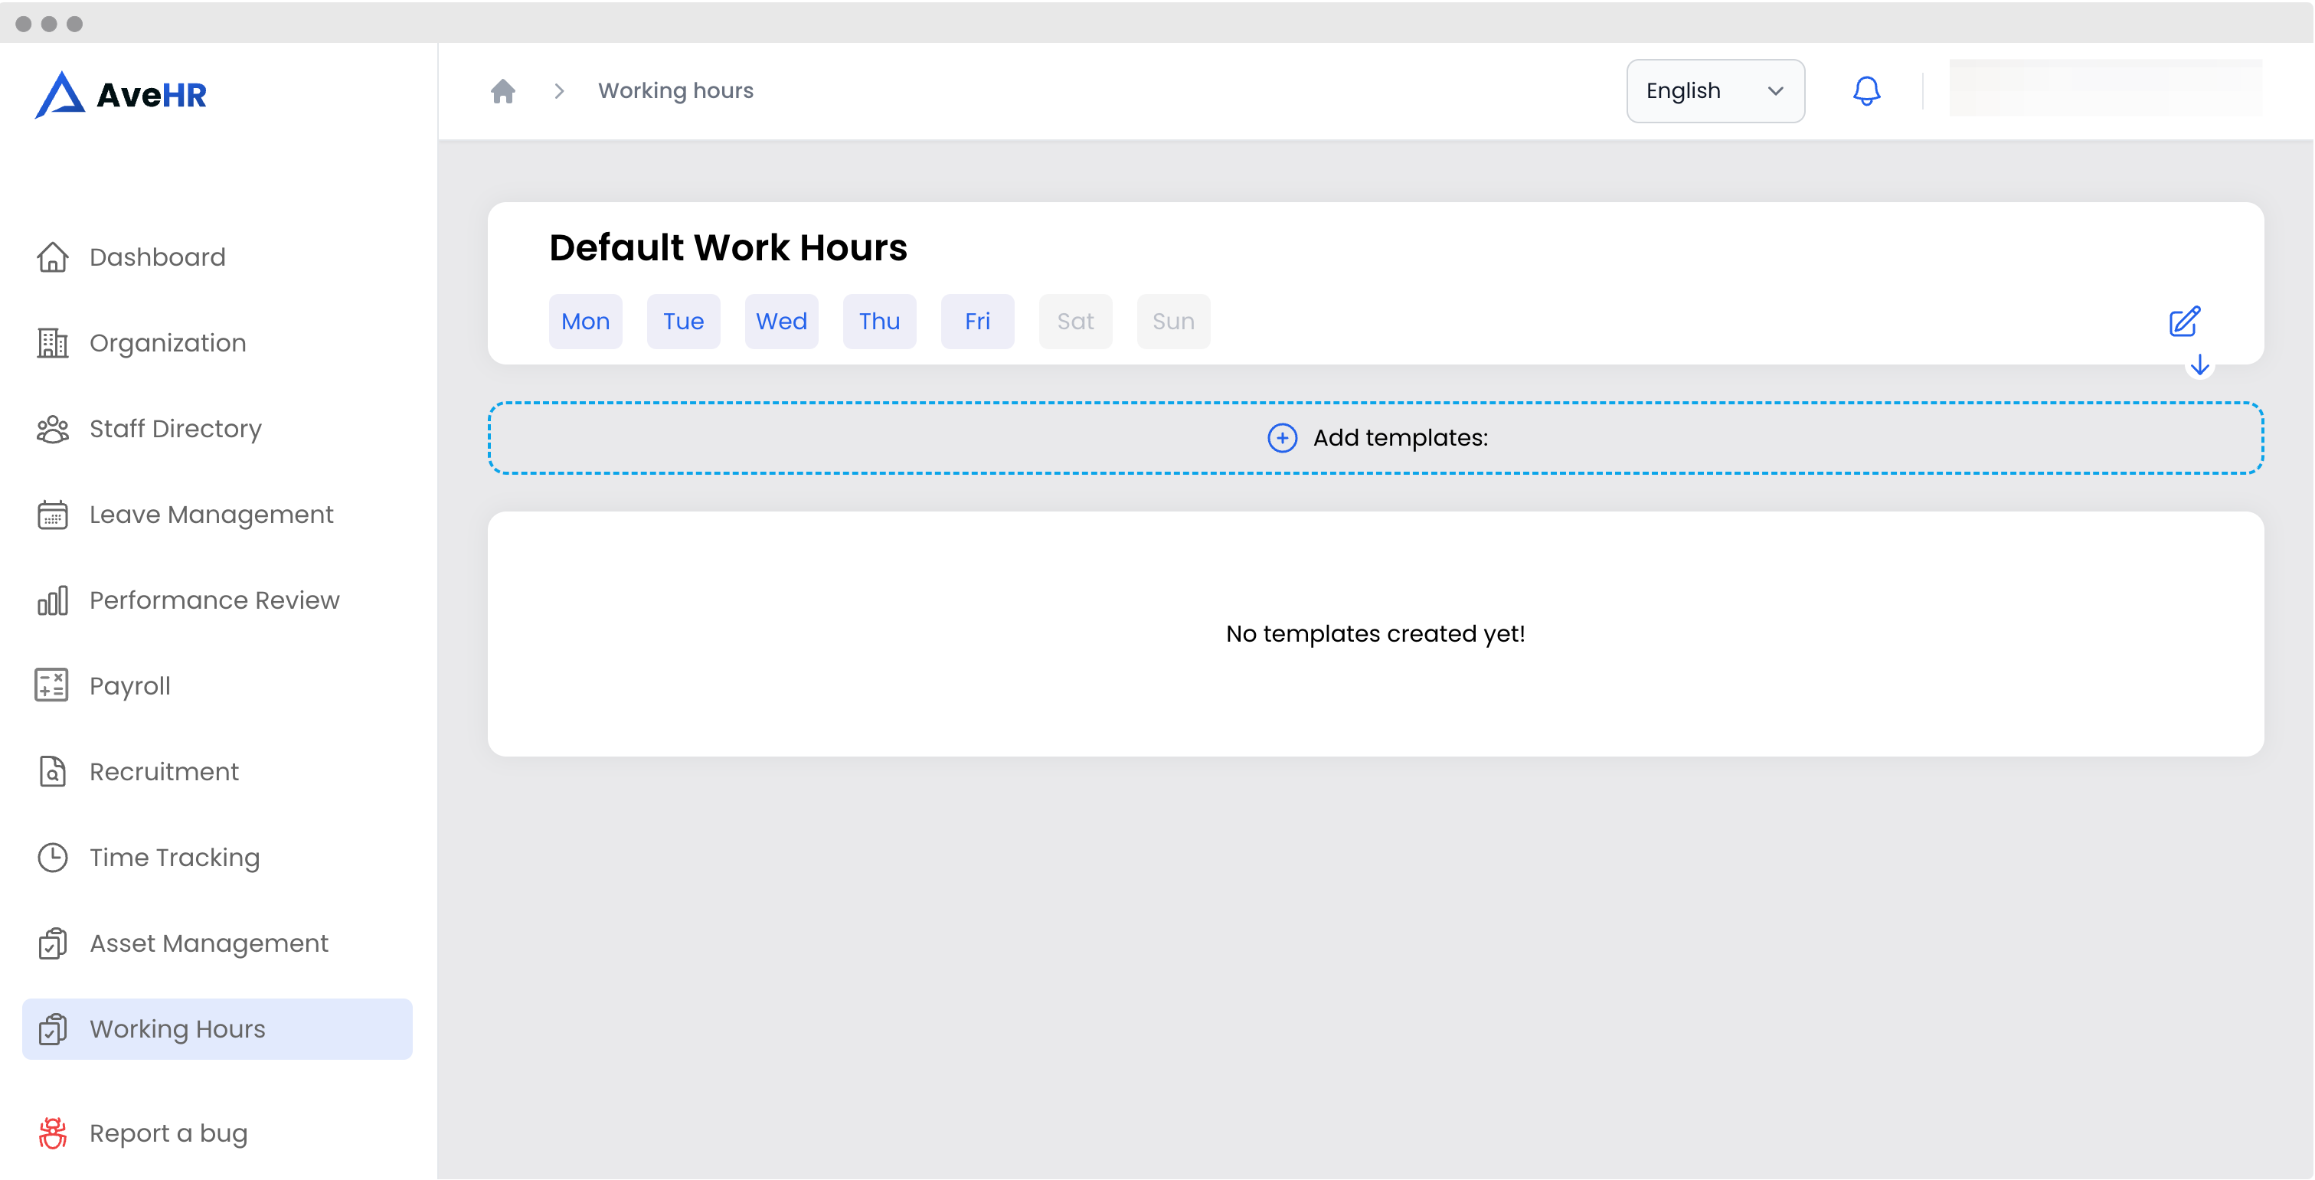Go to Staff Directory menu item

tap(175, 429)
